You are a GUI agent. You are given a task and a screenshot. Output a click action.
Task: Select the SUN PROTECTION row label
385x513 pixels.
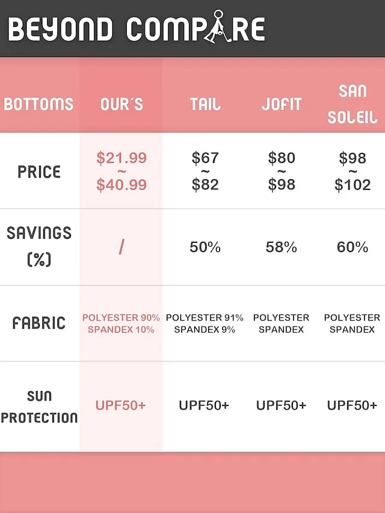pos(39,407)
